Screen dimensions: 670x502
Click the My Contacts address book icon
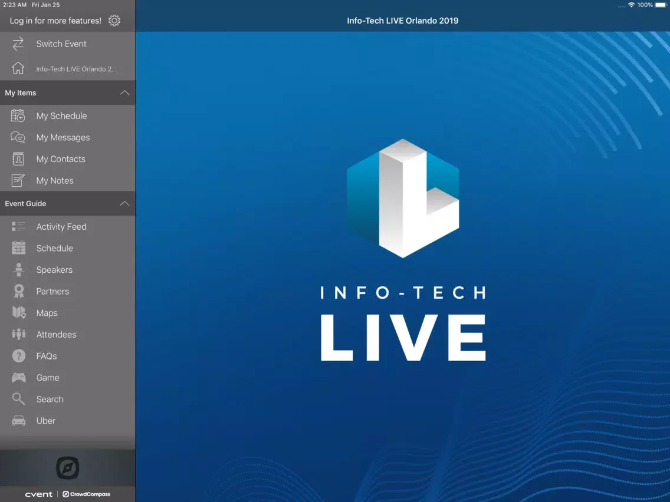click(18, 159)
